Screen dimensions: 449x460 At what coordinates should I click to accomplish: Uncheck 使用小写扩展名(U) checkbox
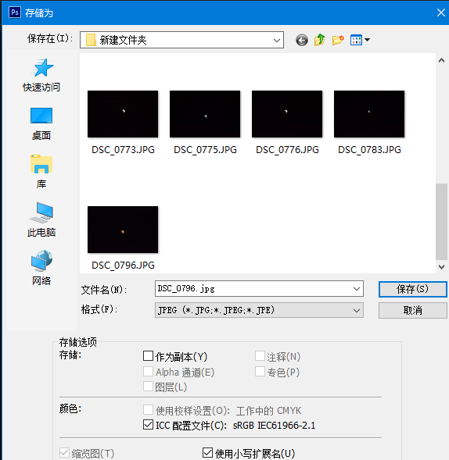(207, 453)
